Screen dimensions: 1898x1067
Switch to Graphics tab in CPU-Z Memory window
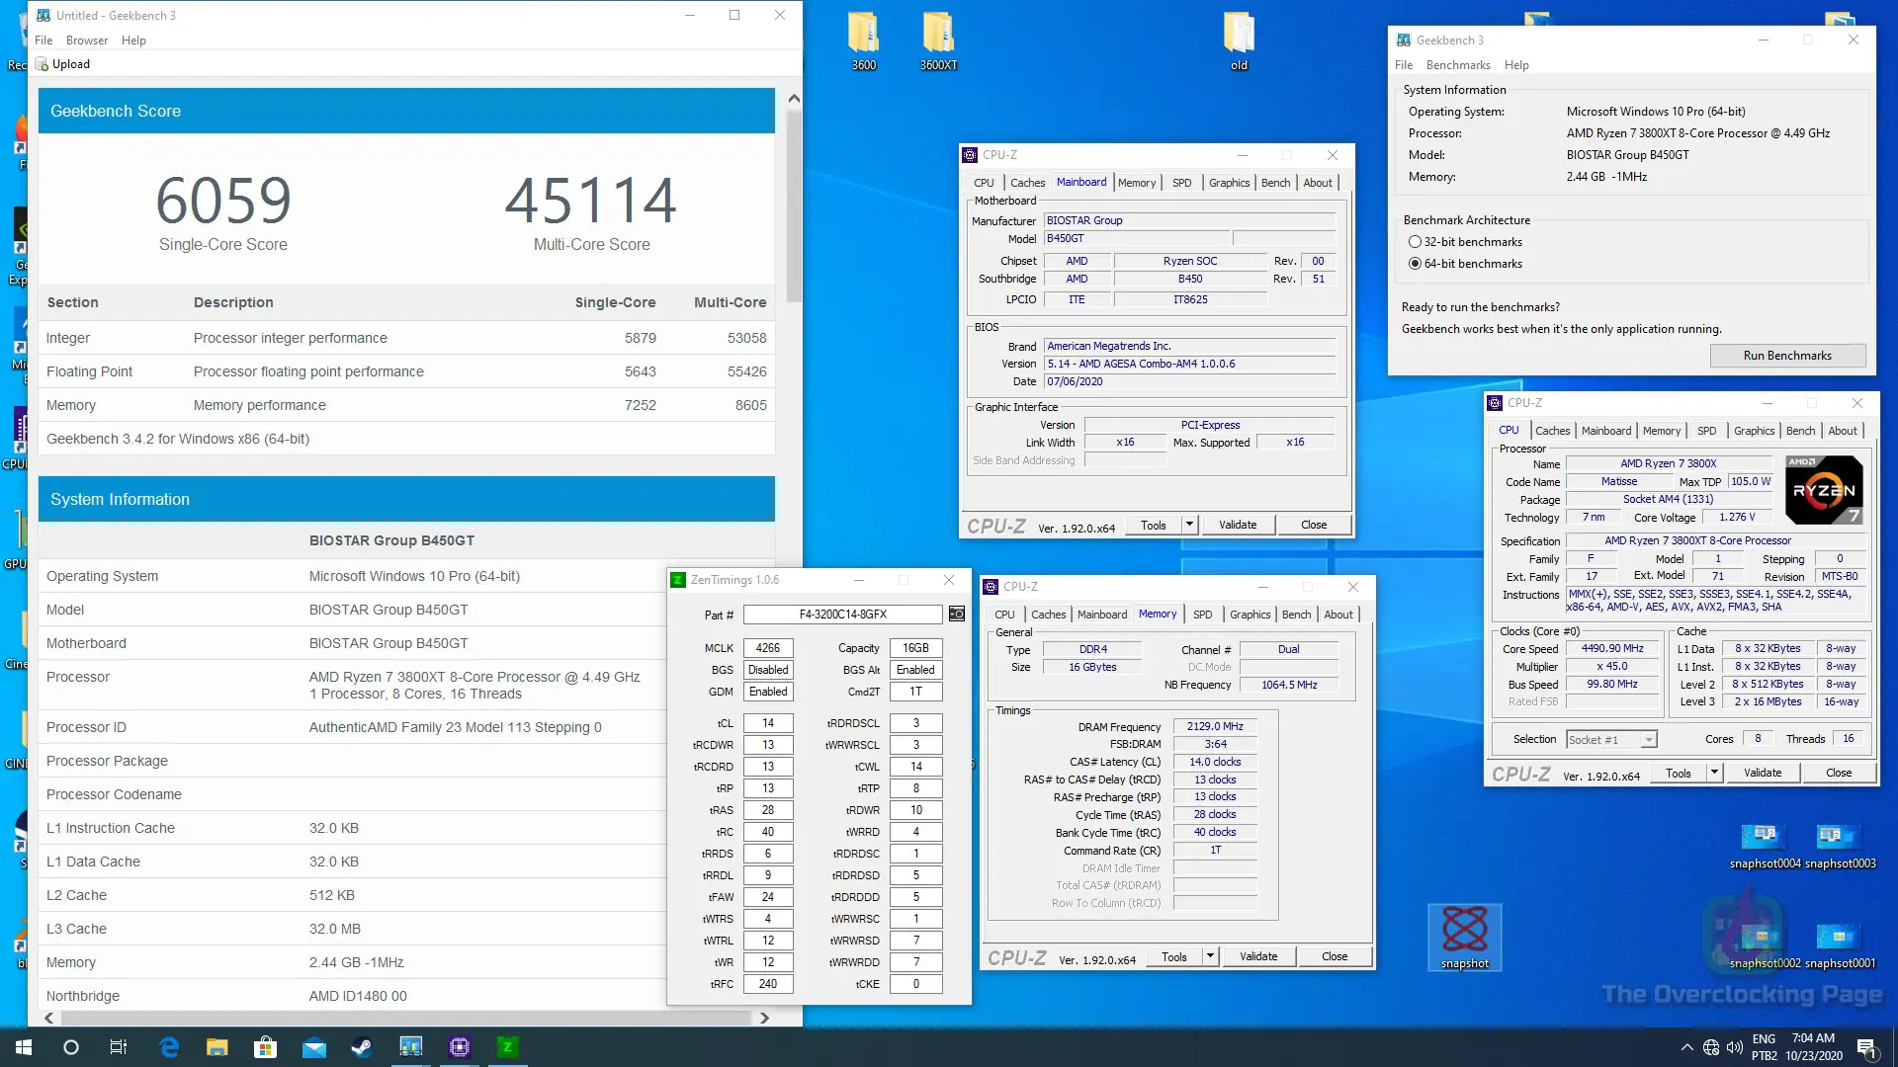[1250, 615]
